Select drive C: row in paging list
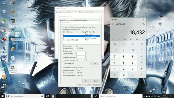This screenshot has height=98, width=174. [82, 34]
